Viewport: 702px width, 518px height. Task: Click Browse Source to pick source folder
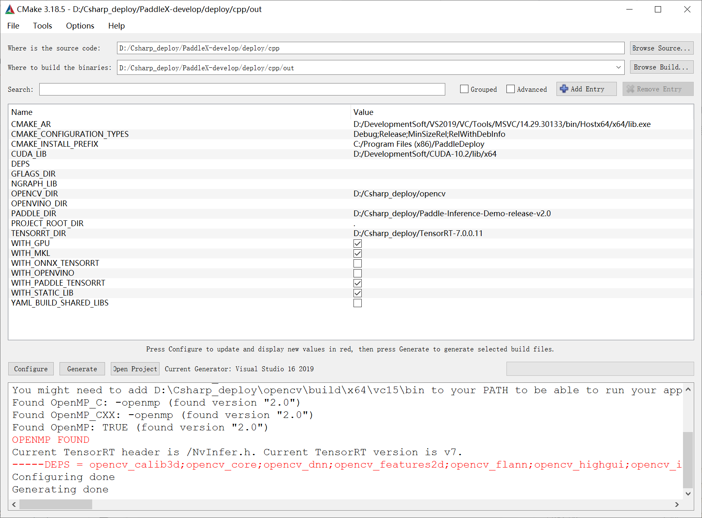pyautogui.click(x=661, y=48)
